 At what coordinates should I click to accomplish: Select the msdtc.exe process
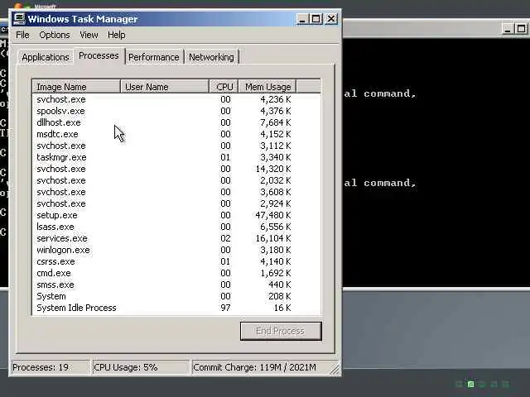pyautogui.click(x=176, y=134)
